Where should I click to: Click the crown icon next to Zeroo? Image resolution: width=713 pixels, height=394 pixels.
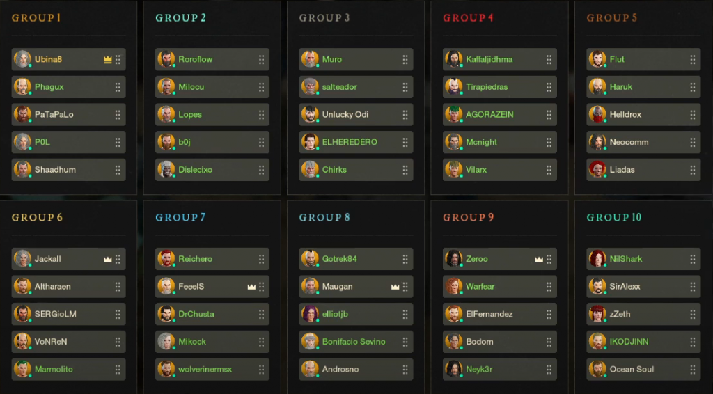coord(539,259)
